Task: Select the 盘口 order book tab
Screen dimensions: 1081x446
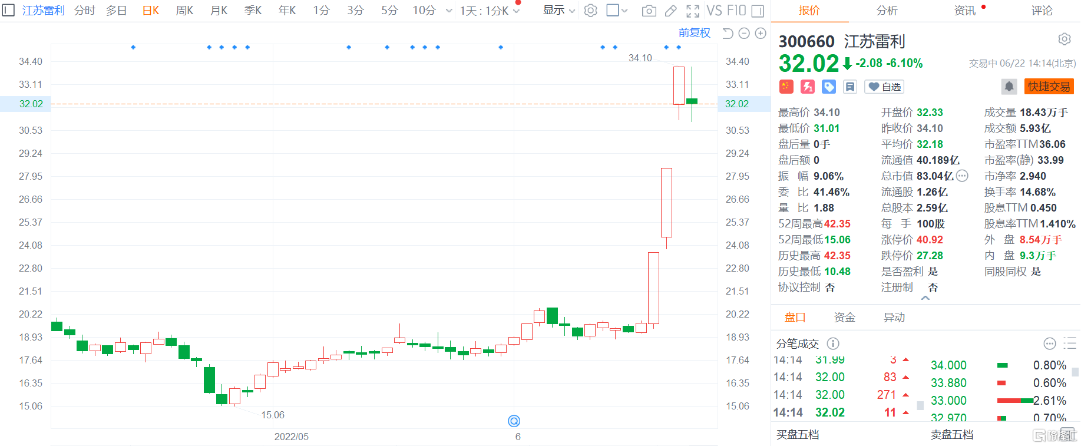Action: click(795, 318)
